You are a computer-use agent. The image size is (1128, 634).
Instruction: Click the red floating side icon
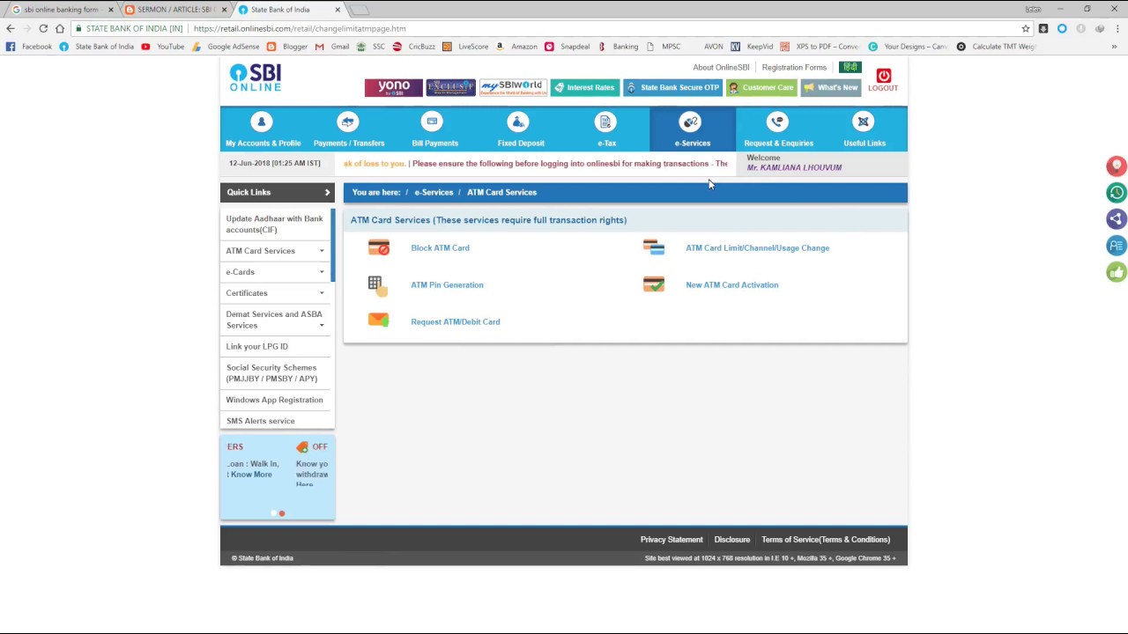pos(1117,166)
